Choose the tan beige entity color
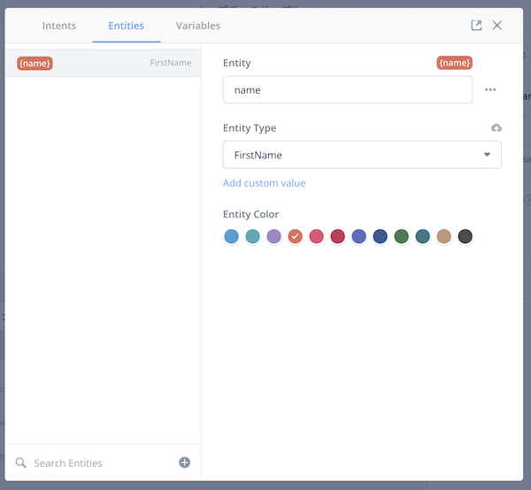 click(x=444, y=236)
